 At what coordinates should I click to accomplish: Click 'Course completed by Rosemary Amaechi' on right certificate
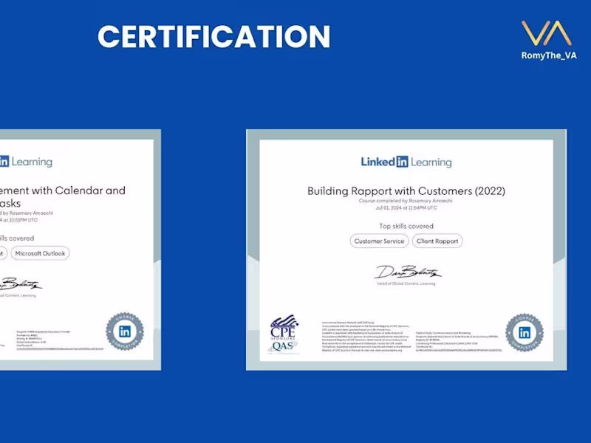(x=406, y=201)
